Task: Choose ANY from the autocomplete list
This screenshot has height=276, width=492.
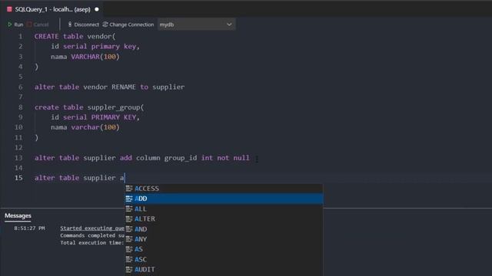Action: click(x=224, y=239)
